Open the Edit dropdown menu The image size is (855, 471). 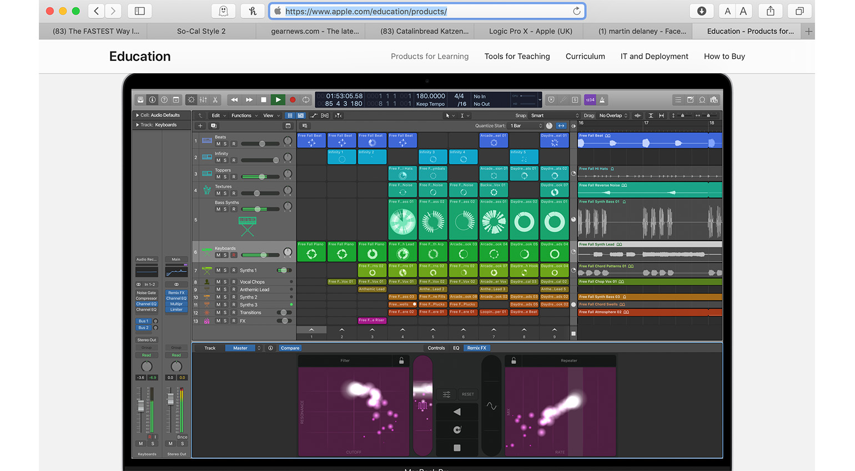point(218,115)
